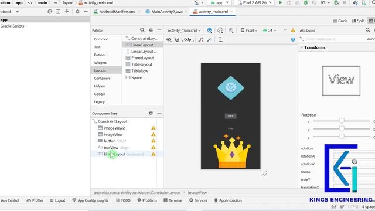The image size is (375, 211).
Task: Open App Inspection tool window
Action: (228, 200)
